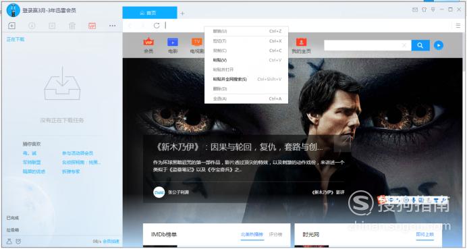
Task: Click the alarm clock scheduled task icon
Action: (x=18, y=242)
